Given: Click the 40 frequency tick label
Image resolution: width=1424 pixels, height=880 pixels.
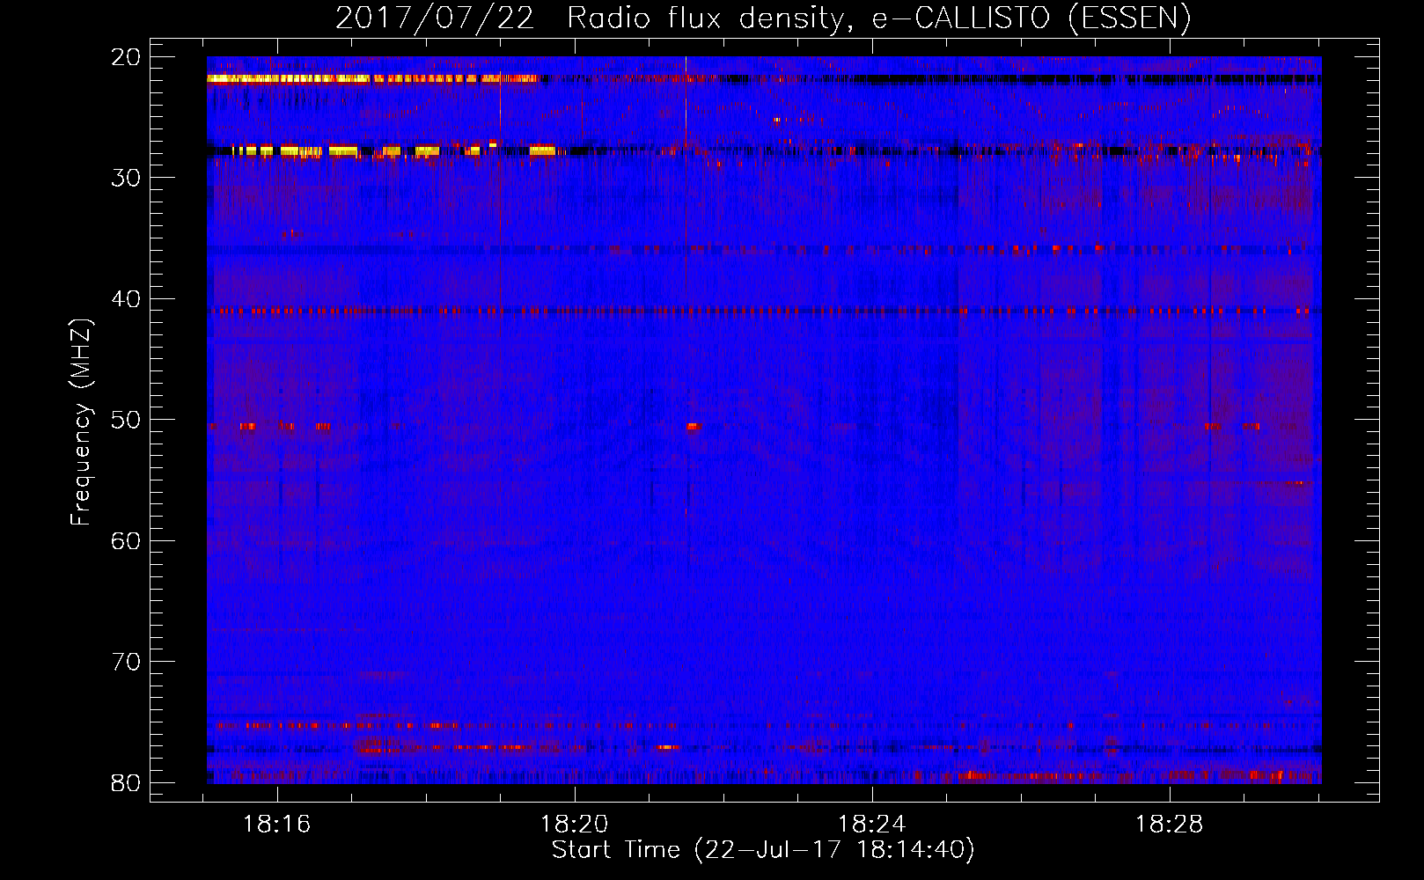Looking at the screenshot, I should point(126,299).
